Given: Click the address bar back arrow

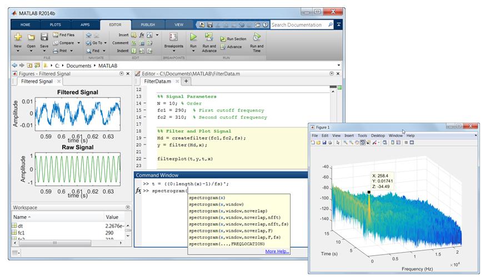Looking at the screenshot, I should [x=14, y=66].
